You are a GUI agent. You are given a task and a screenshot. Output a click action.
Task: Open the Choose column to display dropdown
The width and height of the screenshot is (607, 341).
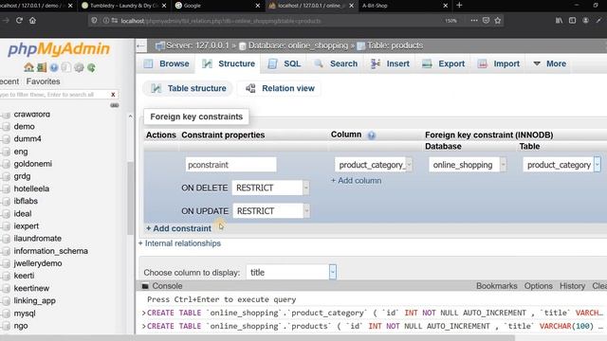291,272
